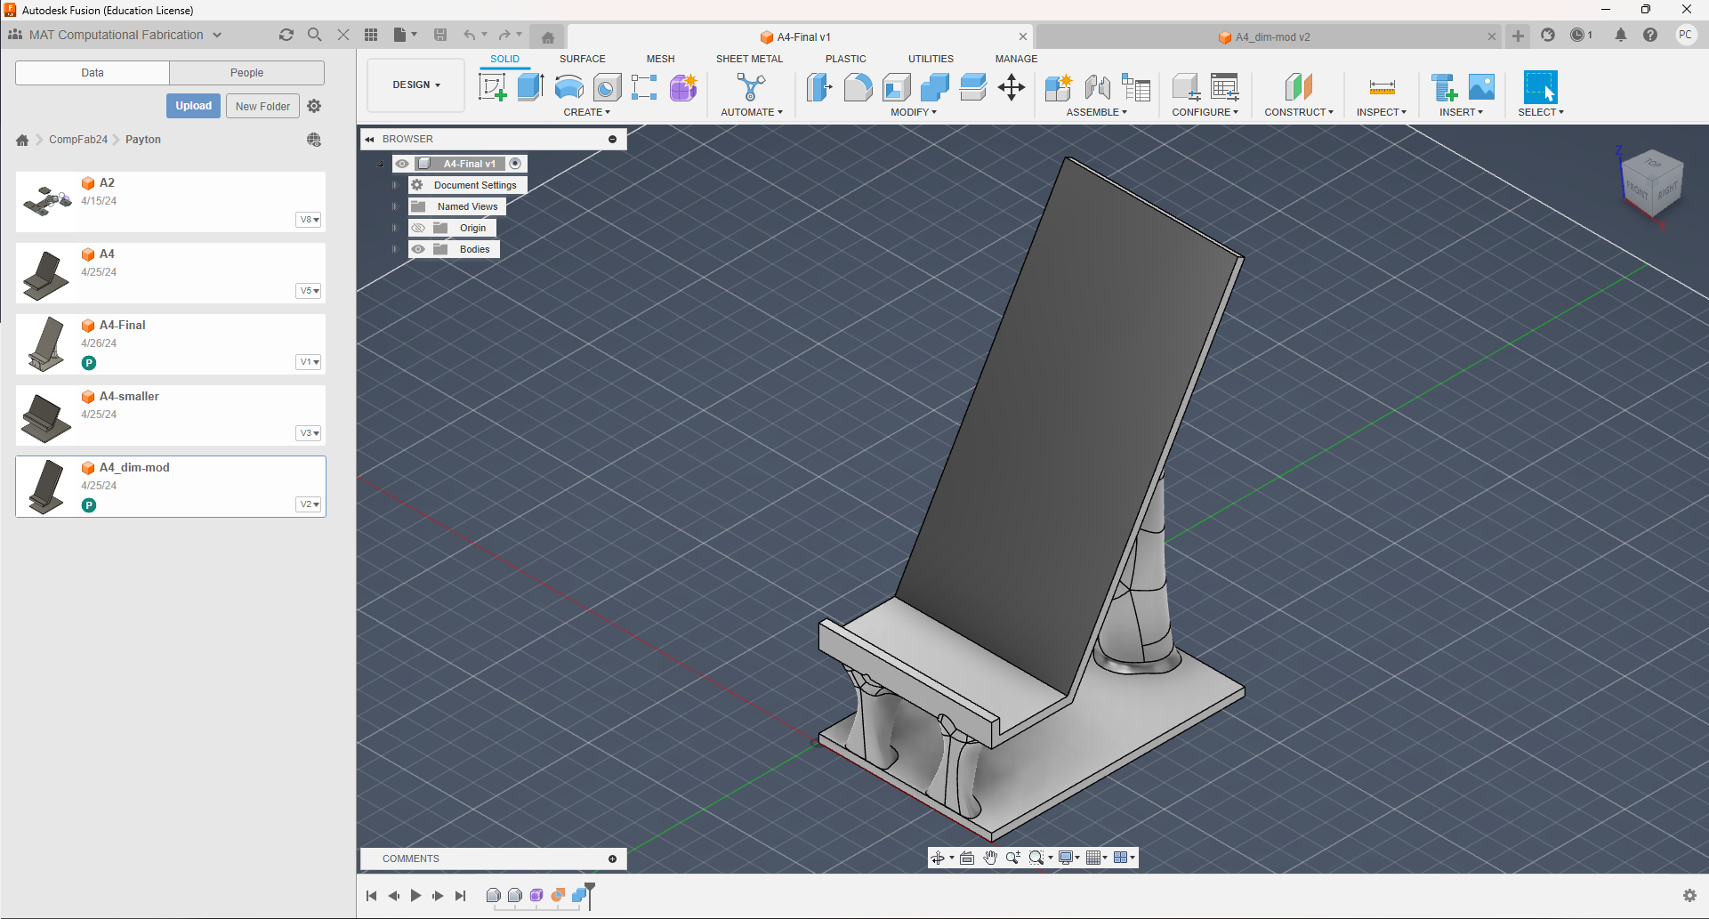Open the CONSTRUCT dropdown menu
Image resolution: width=1709 pixels, height=919 pixels.
click(1299, 112)
